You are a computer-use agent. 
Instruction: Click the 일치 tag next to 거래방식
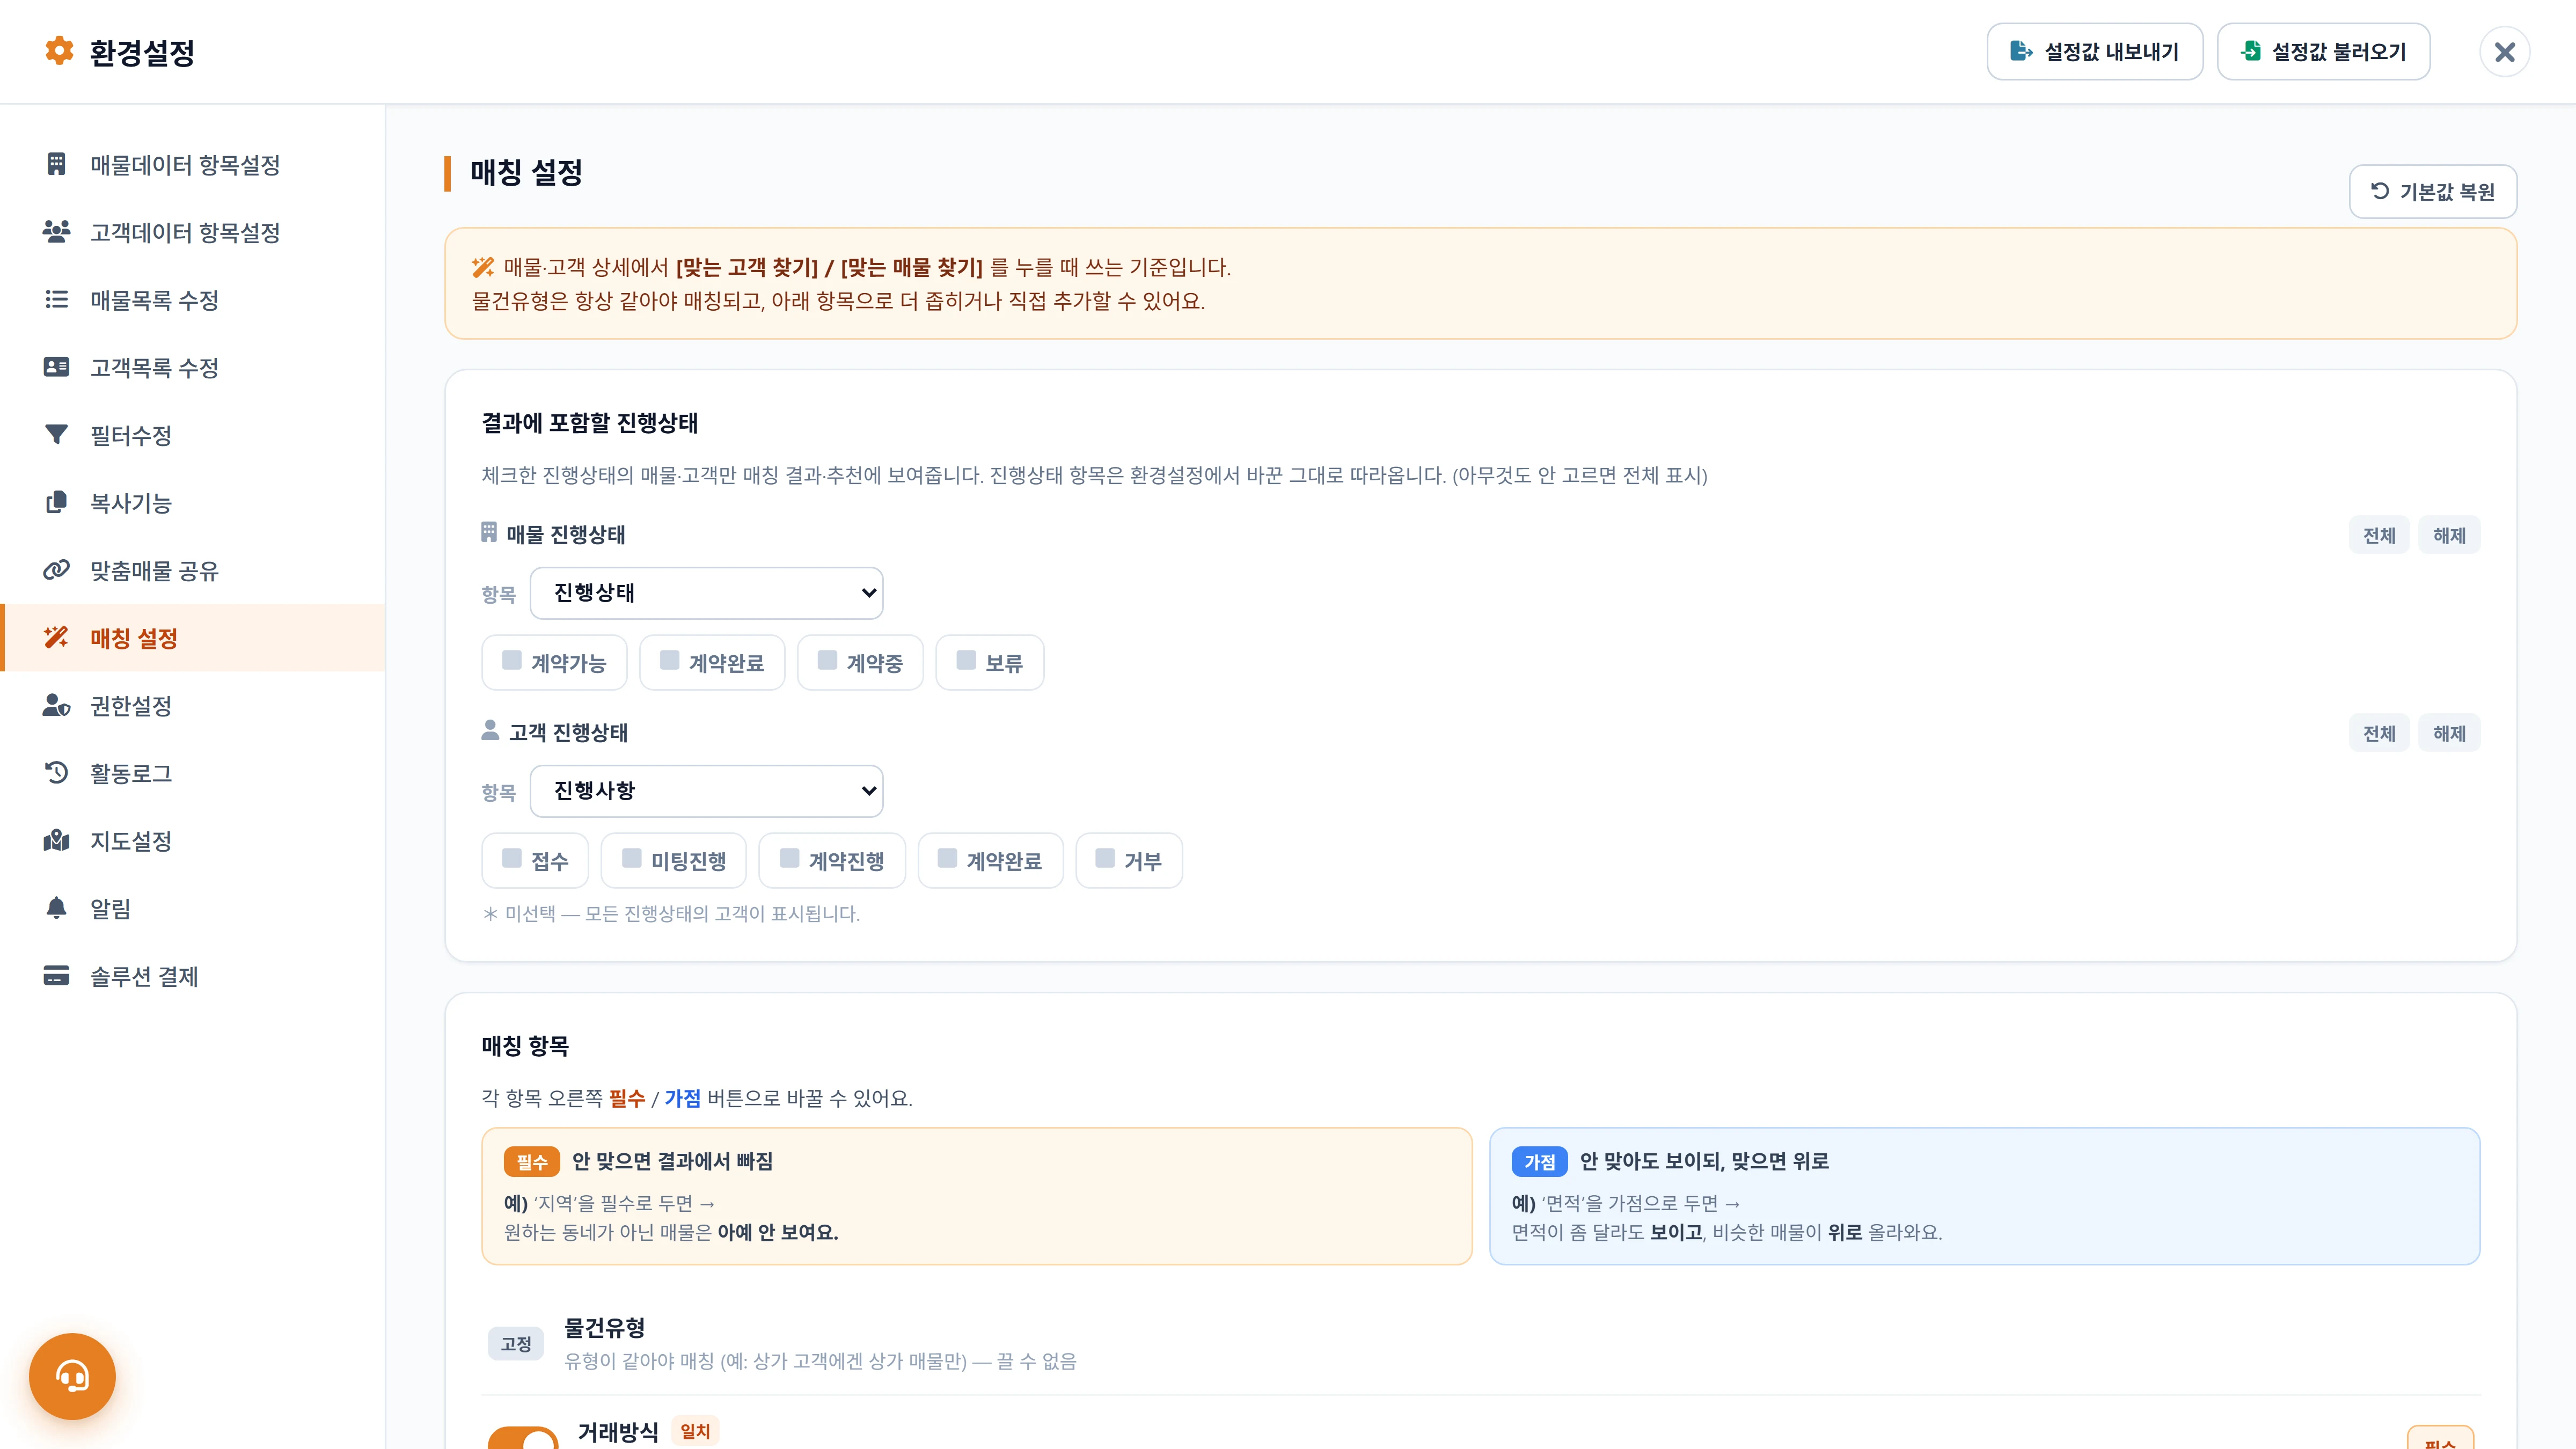(695, 1431)
